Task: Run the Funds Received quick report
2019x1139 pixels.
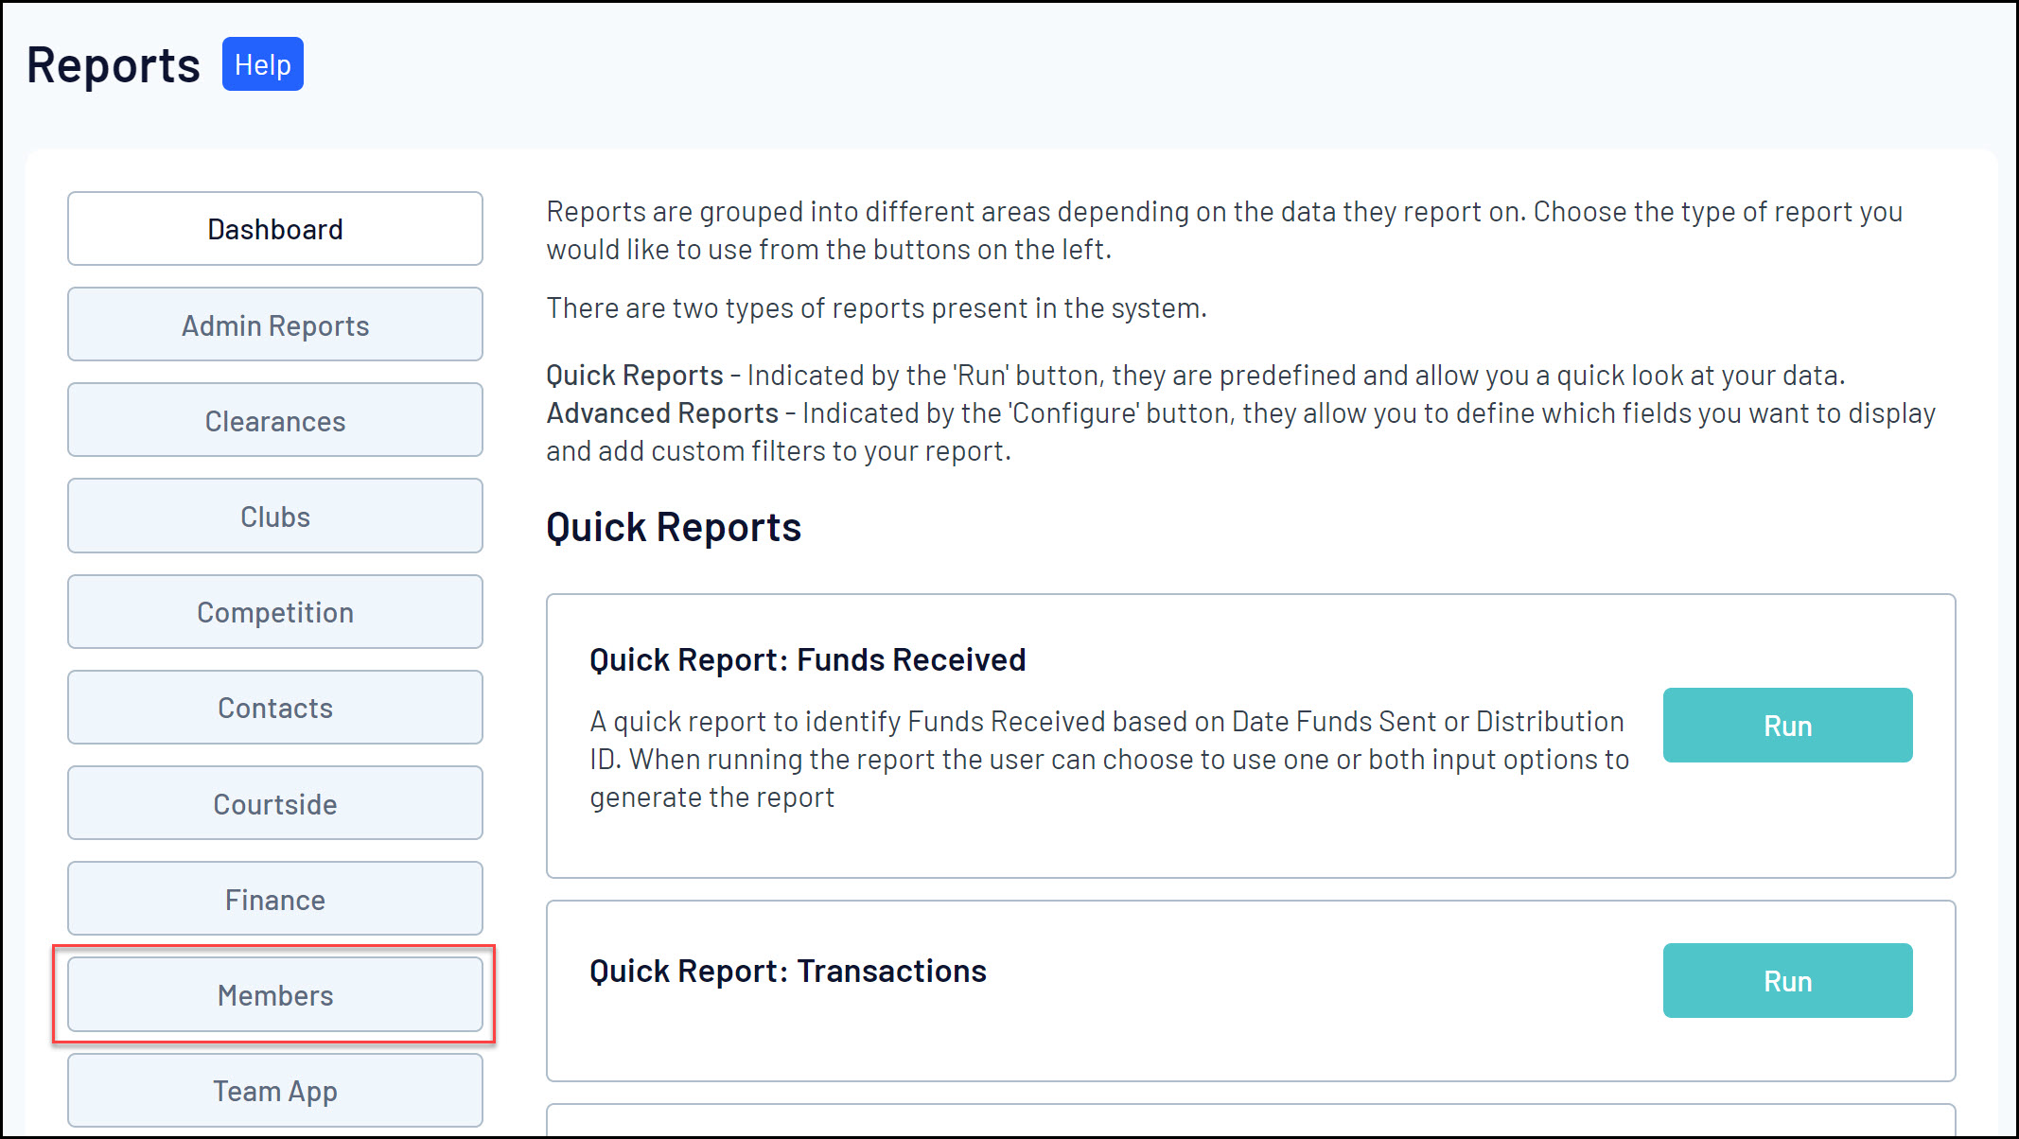Action: click(1786, 726)
